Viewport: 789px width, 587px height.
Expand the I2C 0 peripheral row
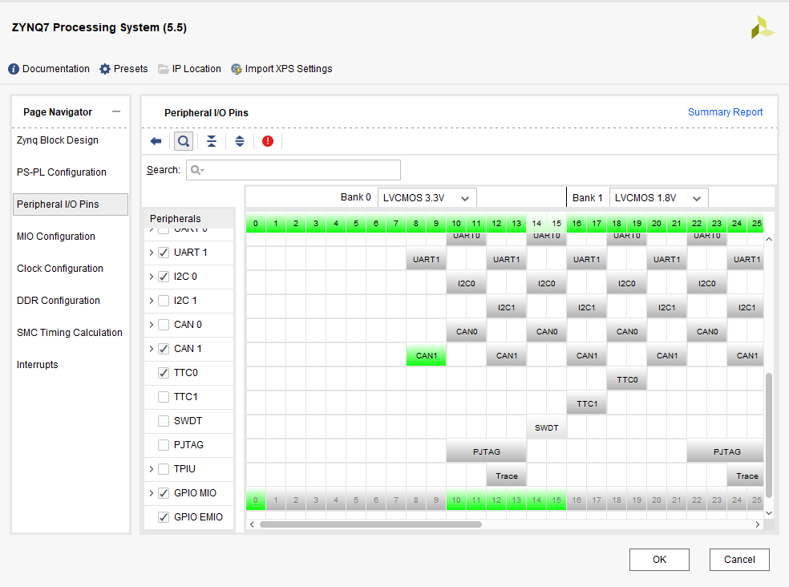tap(152, 277)
